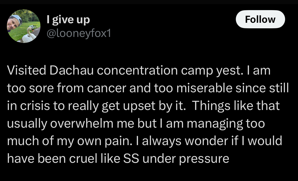The width and height of the screenshot is (298, 181).
Task: Click the word "miserable" in the tweet
Action: pos(204,88)
